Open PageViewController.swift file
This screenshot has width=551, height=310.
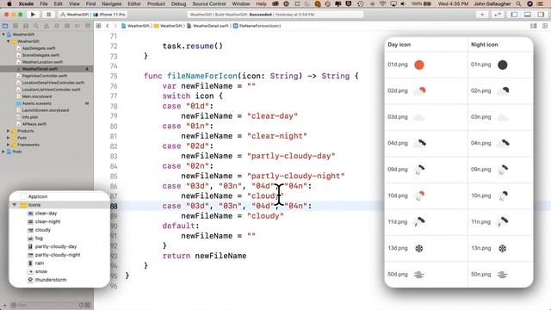point(45,76)
